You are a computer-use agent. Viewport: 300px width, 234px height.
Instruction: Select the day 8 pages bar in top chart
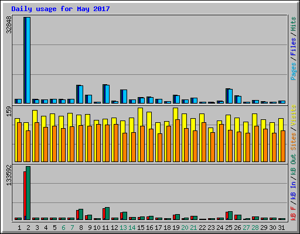81,94
